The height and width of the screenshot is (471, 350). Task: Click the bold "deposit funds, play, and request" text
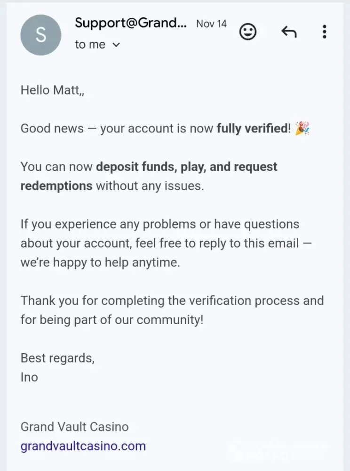[187, 167]
